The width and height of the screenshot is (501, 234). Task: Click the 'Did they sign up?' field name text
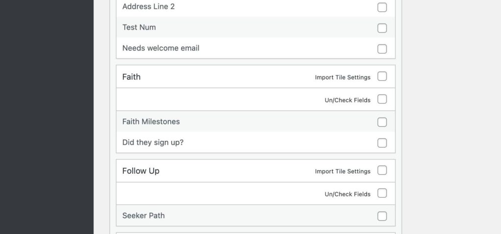153,142
